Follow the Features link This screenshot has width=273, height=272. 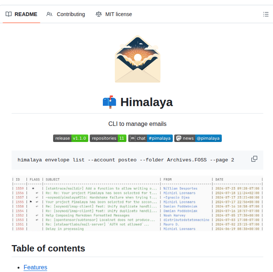[36, 267]
